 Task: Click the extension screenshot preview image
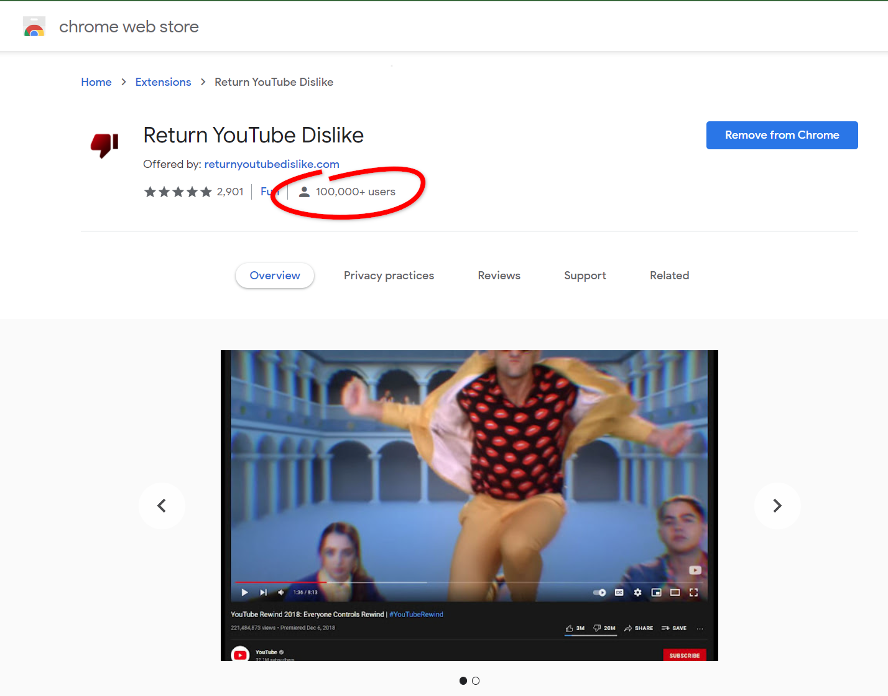(x=469, y=506)
